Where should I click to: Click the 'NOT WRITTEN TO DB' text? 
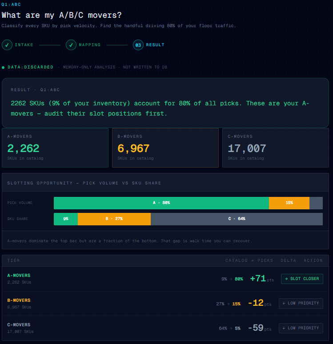(x=145, y=67)
